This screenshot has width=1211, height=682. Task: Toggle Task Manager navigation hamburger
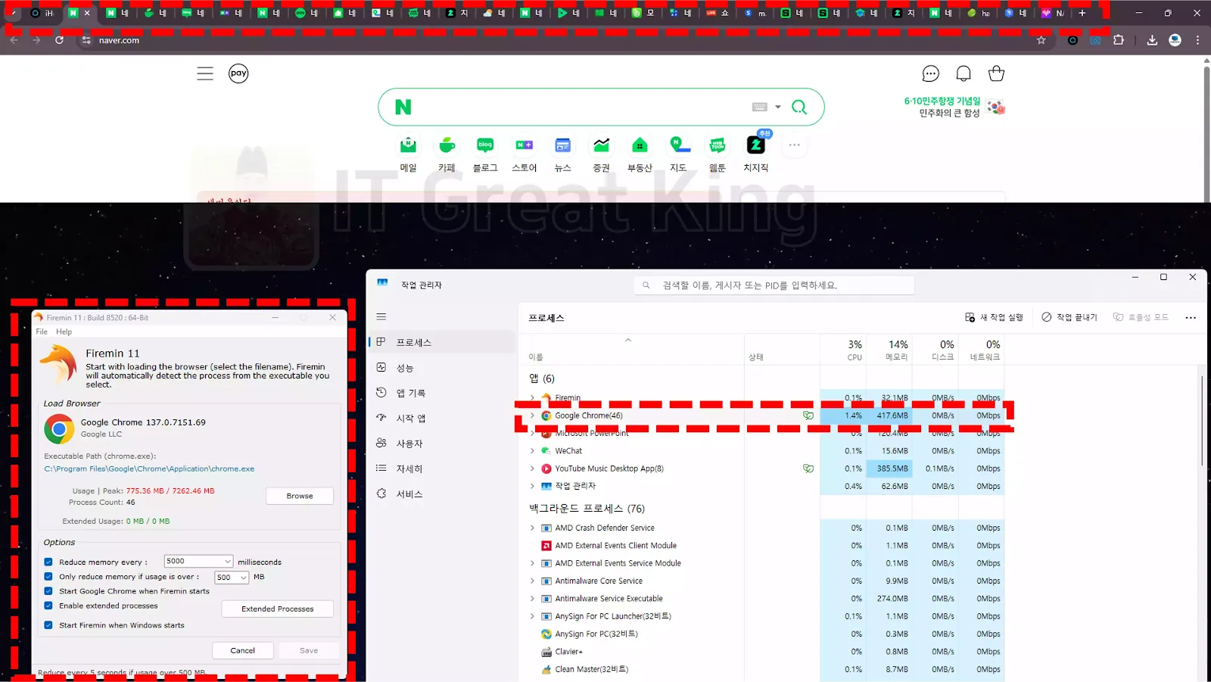tap(381, 316)
